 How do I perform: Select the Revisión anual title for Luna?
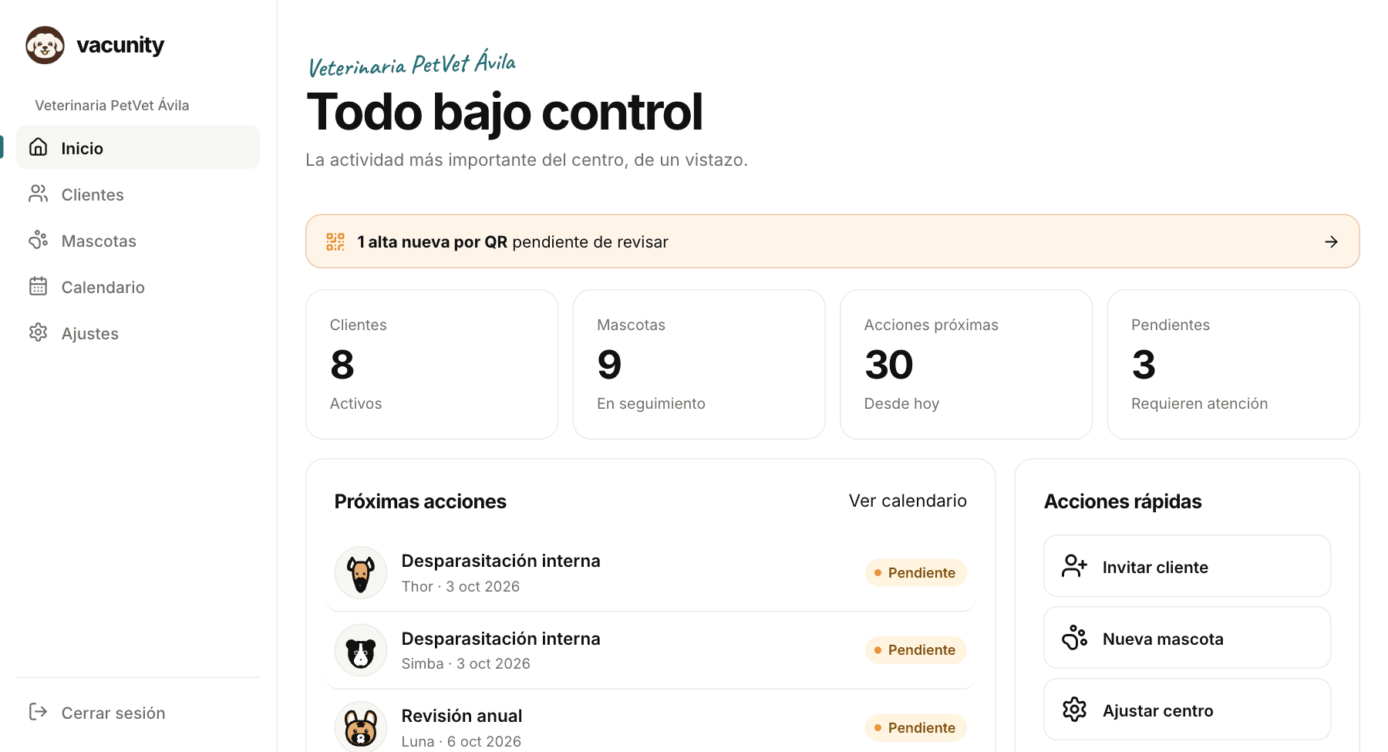click(462, 716)
